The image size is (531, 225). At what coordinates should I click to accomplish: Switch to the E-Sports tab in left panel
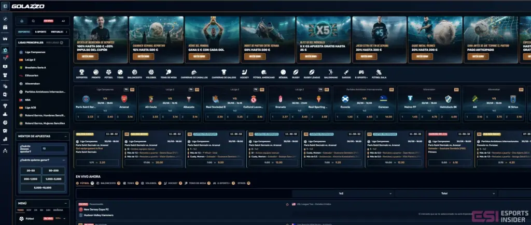coord(40,32)
